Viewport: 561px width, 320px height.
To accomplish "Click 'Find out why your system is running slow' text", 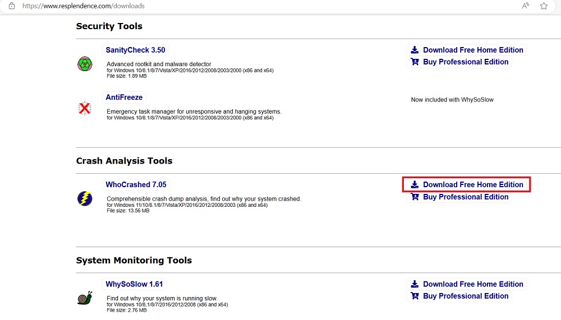I will (x=162, y=298).
